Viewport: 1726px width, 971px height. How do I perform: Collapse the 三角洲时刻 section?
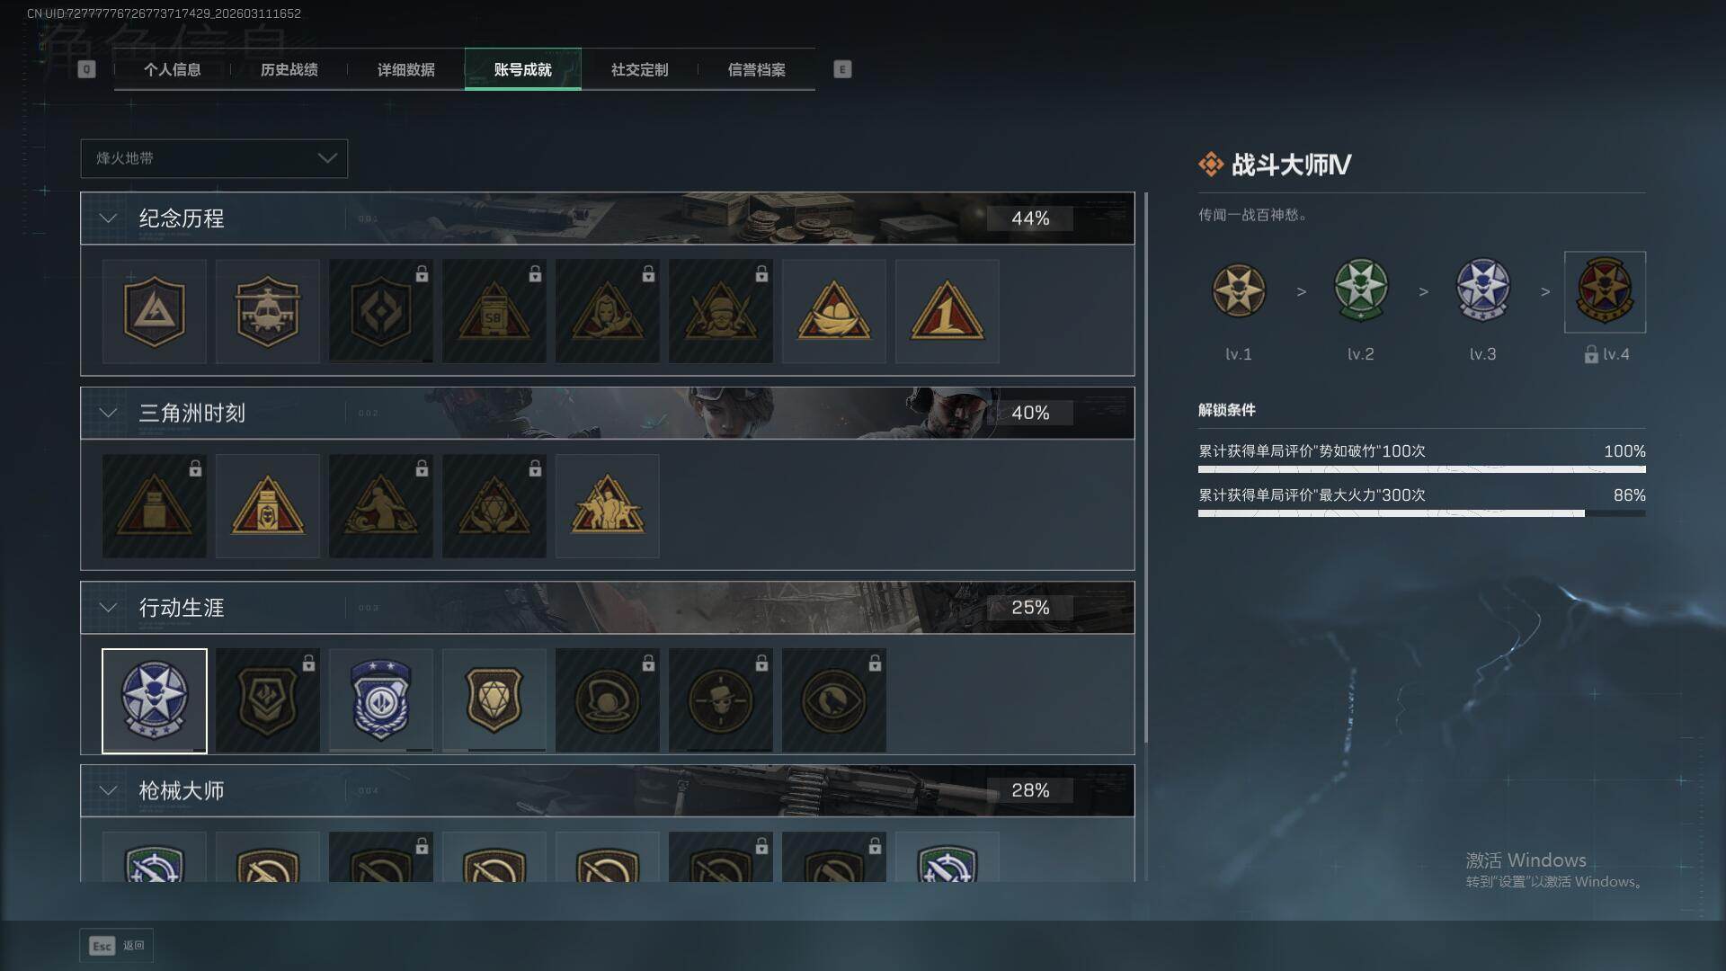pos(108,413)
